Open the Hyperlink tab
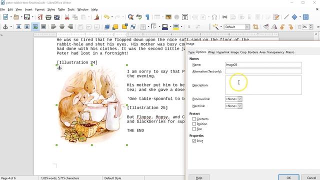 click(x=223, y=52)
